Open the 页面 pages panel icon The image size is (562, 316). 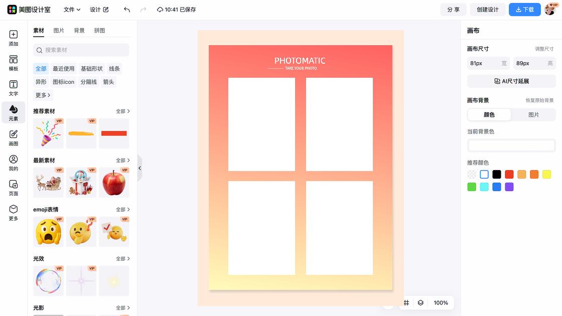click(14, 188)
